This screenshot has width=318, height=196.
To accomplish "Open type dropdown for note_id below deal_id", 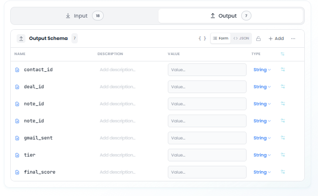I will [262, 104].
